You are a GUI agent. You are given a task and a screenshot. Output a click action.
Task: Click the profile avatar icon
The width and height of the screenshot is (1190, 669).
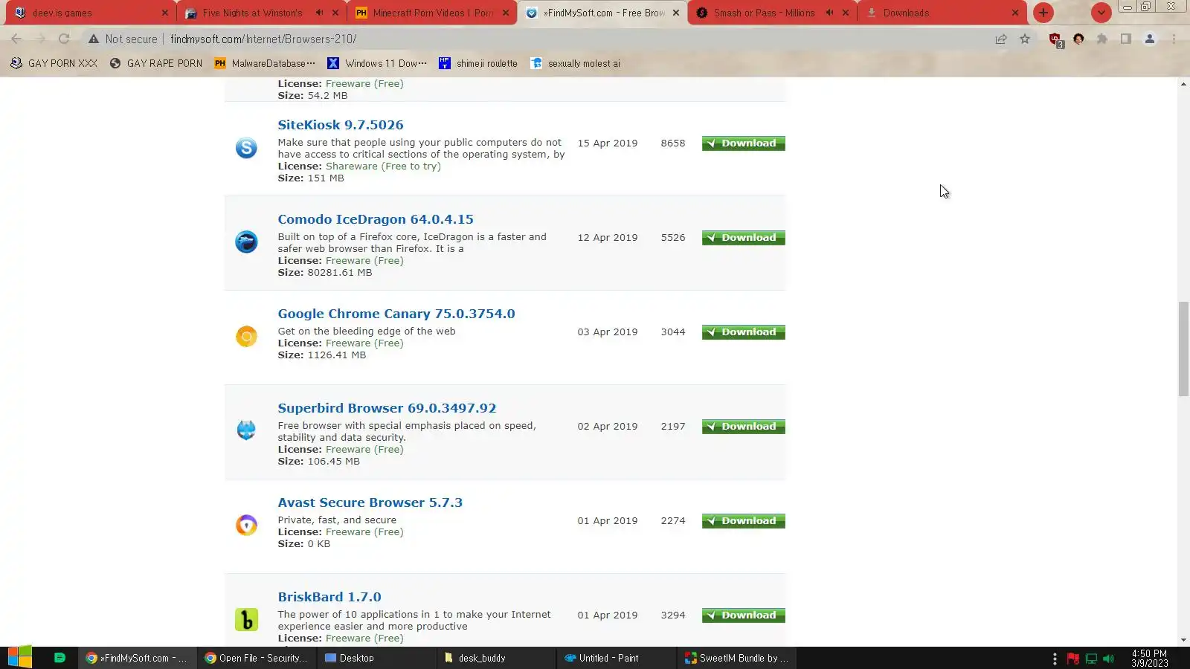tap(1150, 39)
